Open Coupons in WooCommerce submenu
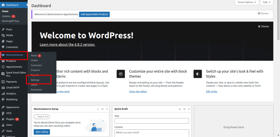 click(35, 70)
